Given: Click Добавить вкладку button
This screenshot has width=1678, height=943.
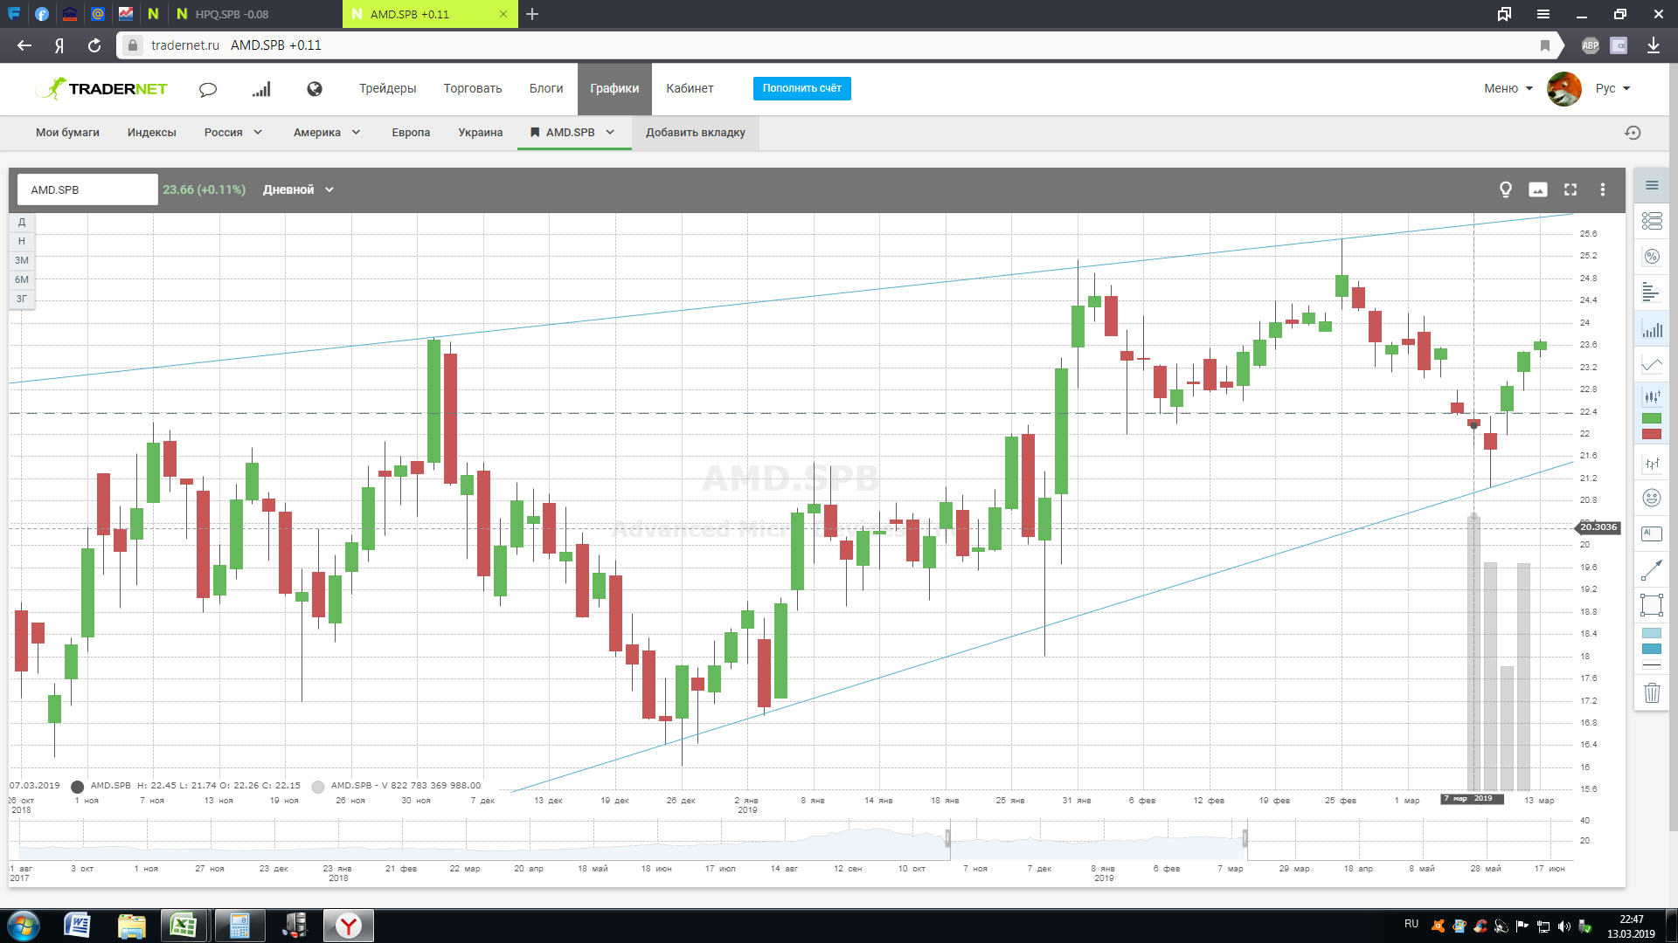Looking at the screenshot, I should coord(696,133).
